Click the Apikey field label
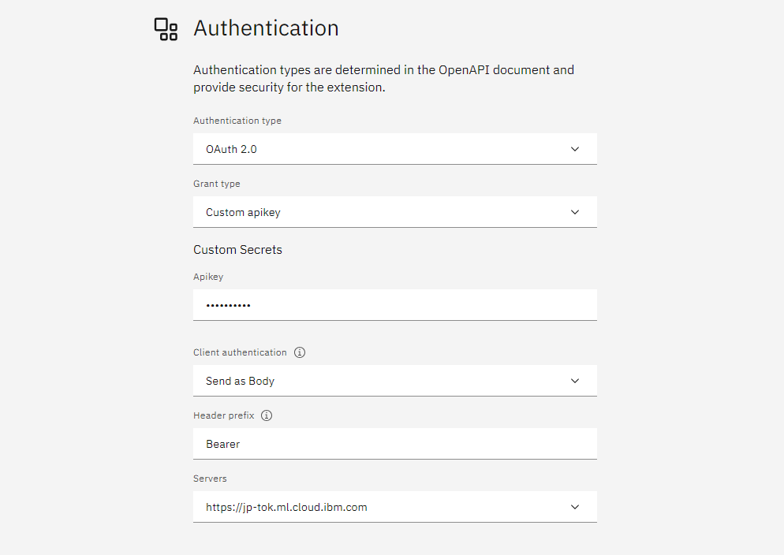This screenshot has width=784, height=555. coord(208,277)
